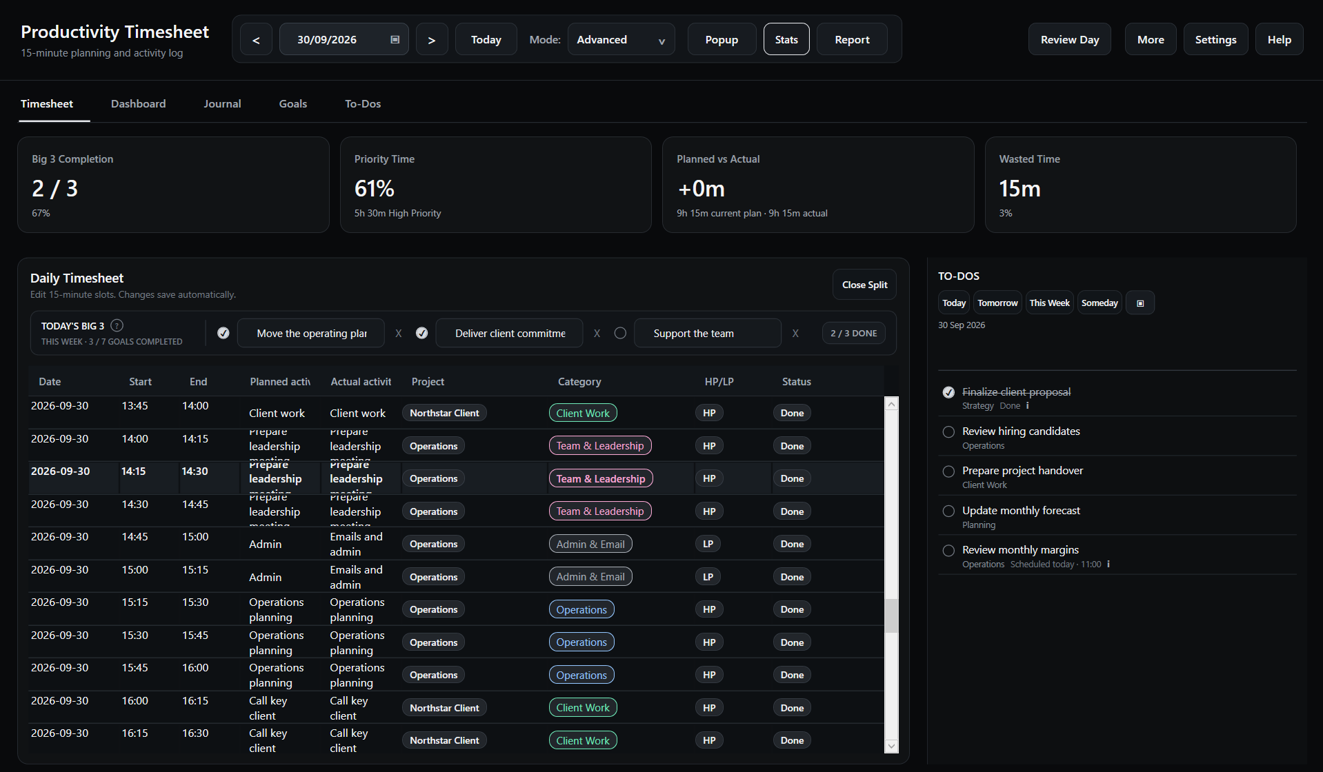Change LP priority on 14:45 row
This screenshot has height=772, width=1323.
pos(708,544)
